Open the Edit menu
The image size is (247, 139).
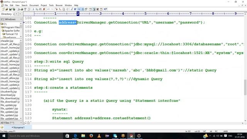pos(12,5)
